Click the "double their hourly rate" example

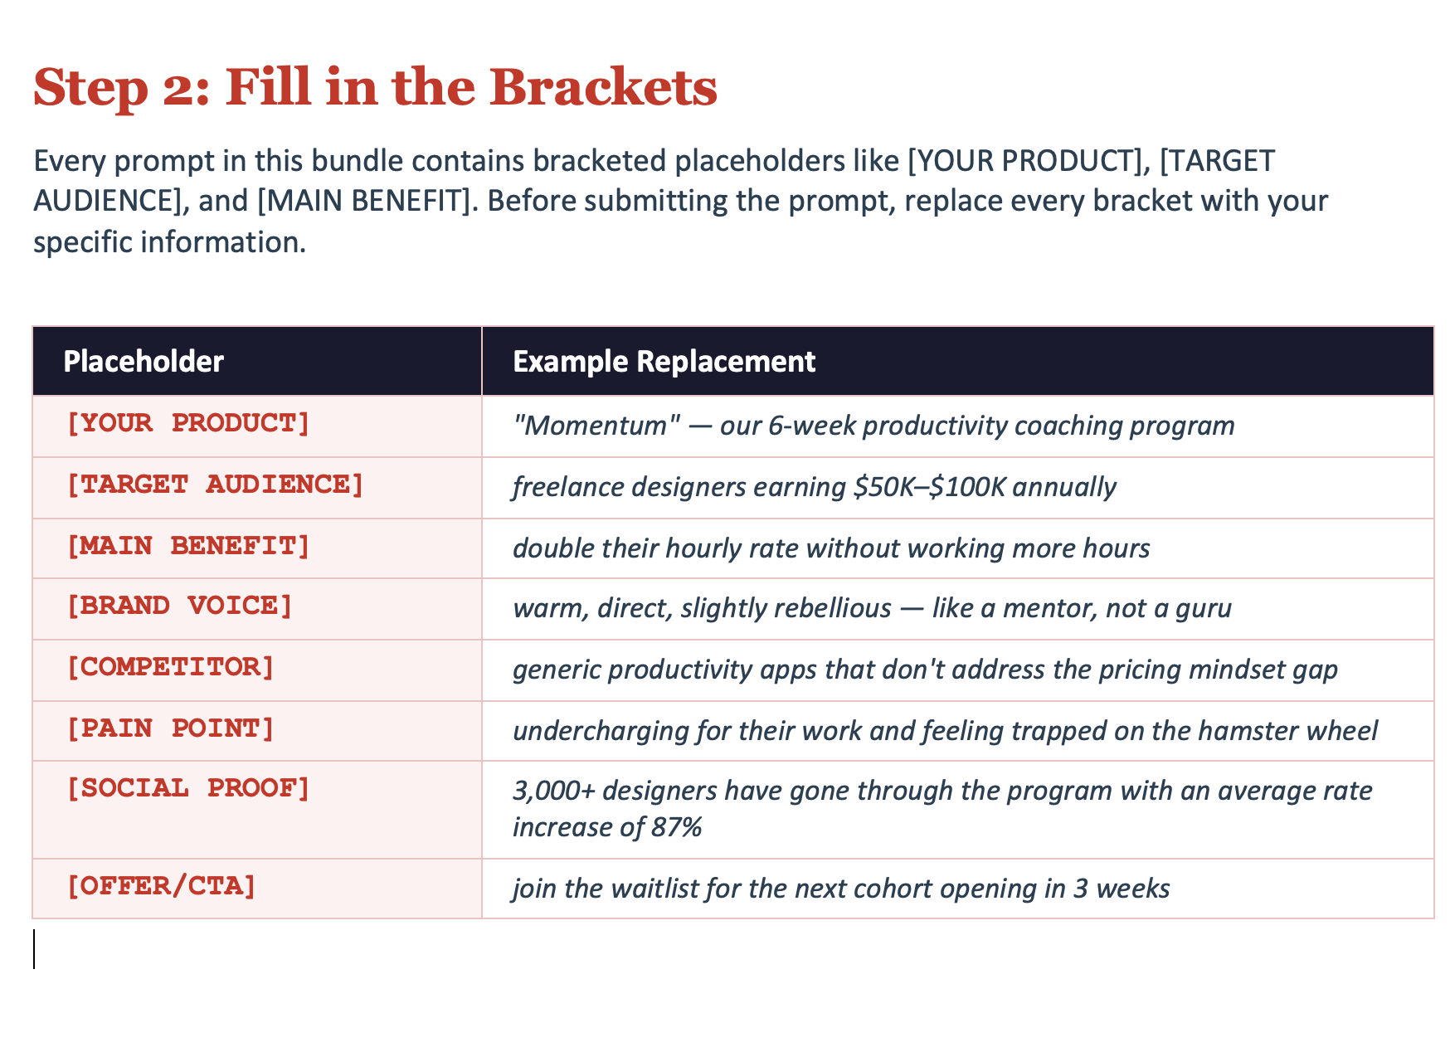click(x=830, y=548)
